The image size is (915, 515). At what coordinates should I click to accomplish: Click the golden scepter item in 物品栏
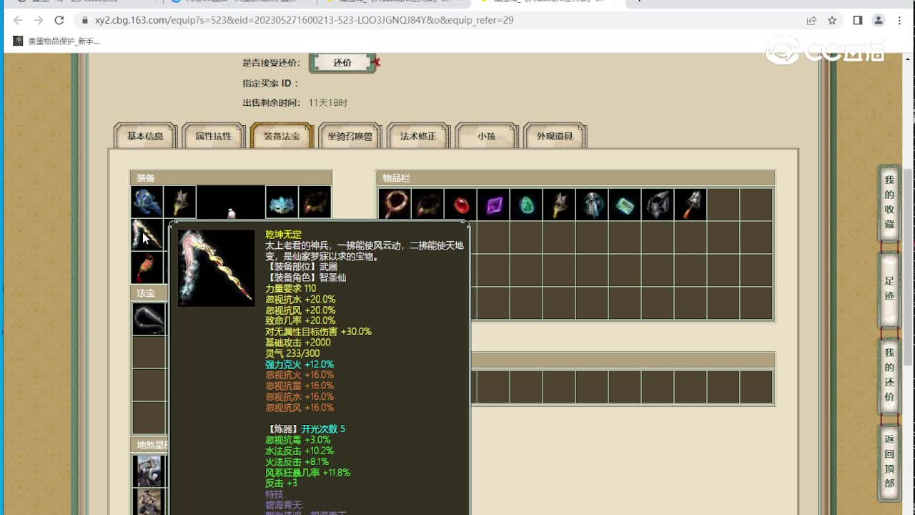559,205
